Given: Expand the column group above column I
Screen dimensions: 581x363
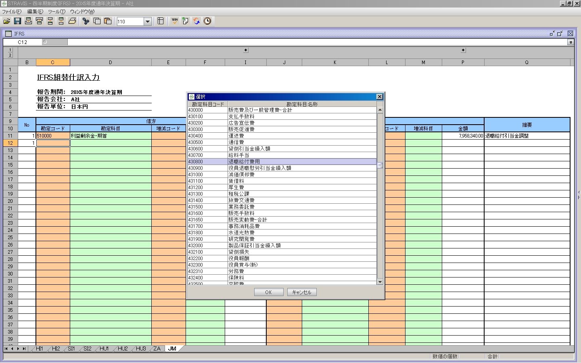Looking at the screenshot, I should [x=246, y=50].
